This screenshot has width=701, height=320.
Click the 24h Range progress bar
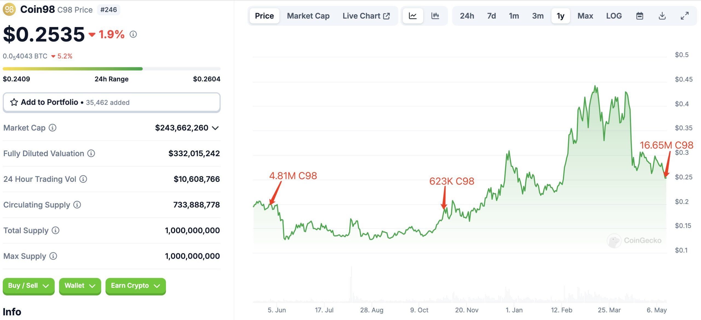point(111,69)
